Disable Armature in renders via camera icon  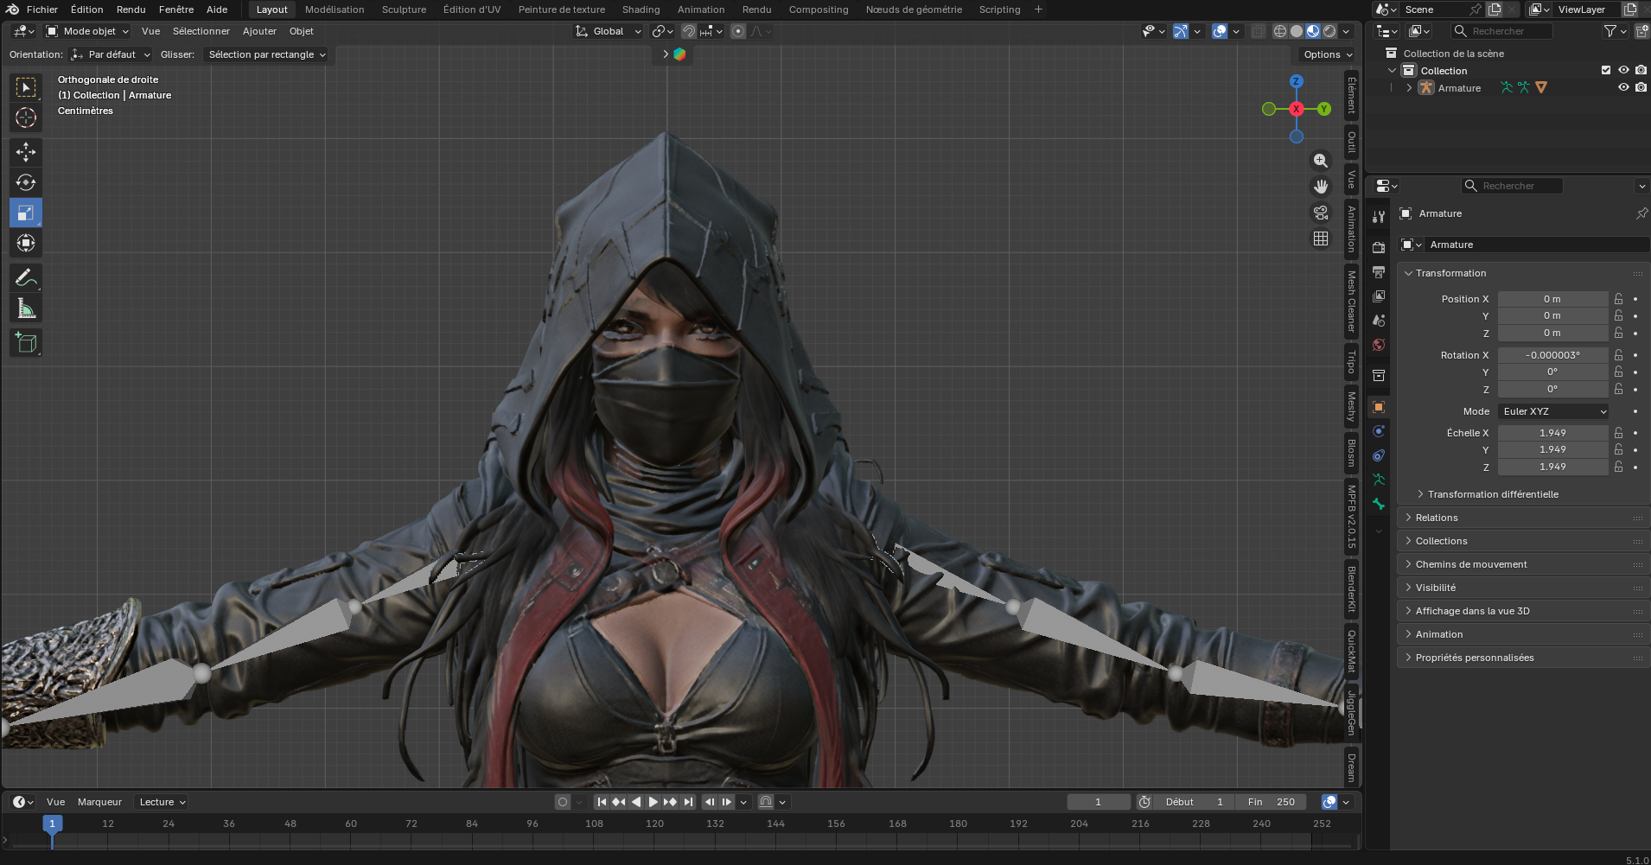pos(1641,88)
